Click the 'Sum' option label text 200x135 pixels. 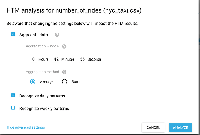tap(75, 82)
